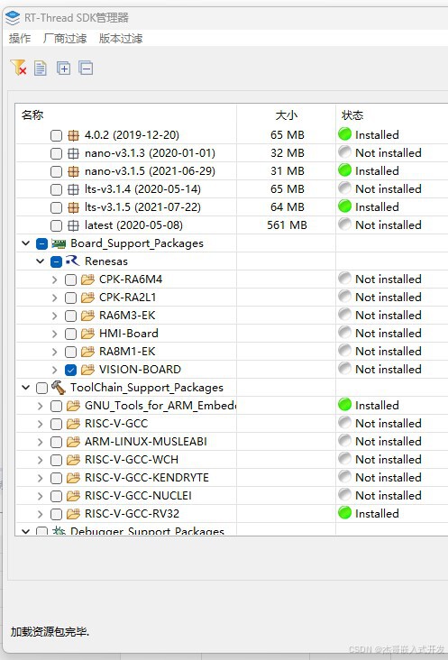Click the 561 MB size cell
This screenshot has width=448, height=660.
pyautogui.click(x=287, y=225)
